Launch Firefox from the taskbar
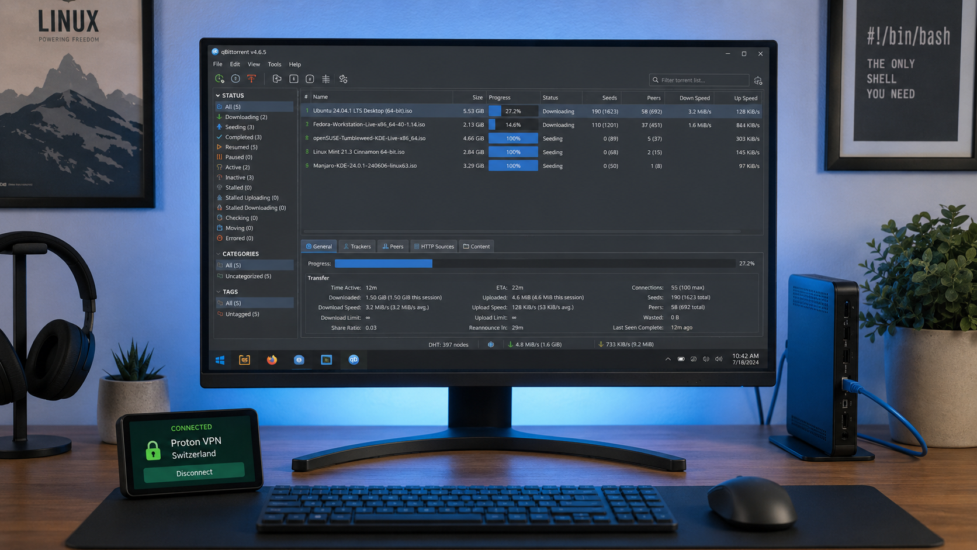Screen dimensions: 977x550 [x=272, y=360]
